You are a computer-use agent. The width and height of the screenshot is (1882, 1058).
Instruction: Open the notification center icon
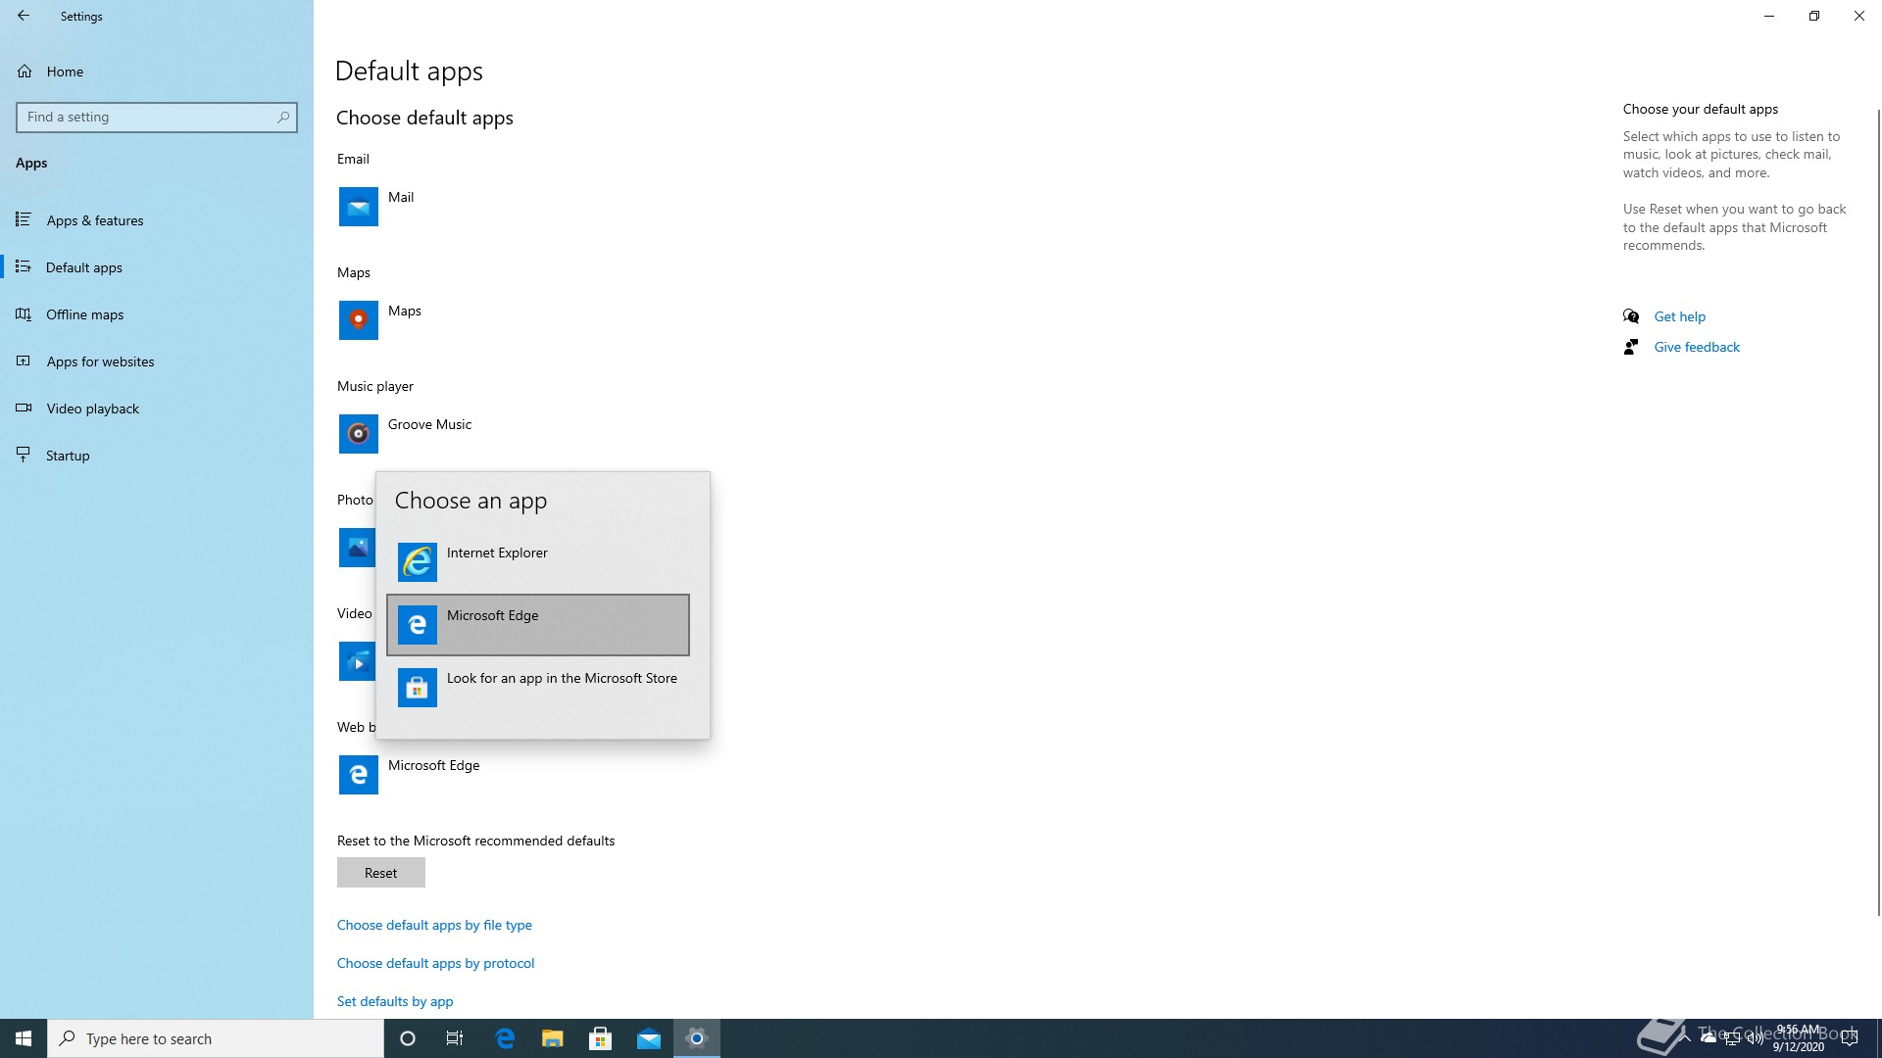pyautogui.click(x=1850, y=1038)
